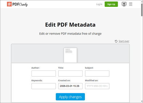This screenshot has height=103, width=143.
Task: Click the scrollbar down arrow
Action: pyautogui.click(x=142, y=101)
